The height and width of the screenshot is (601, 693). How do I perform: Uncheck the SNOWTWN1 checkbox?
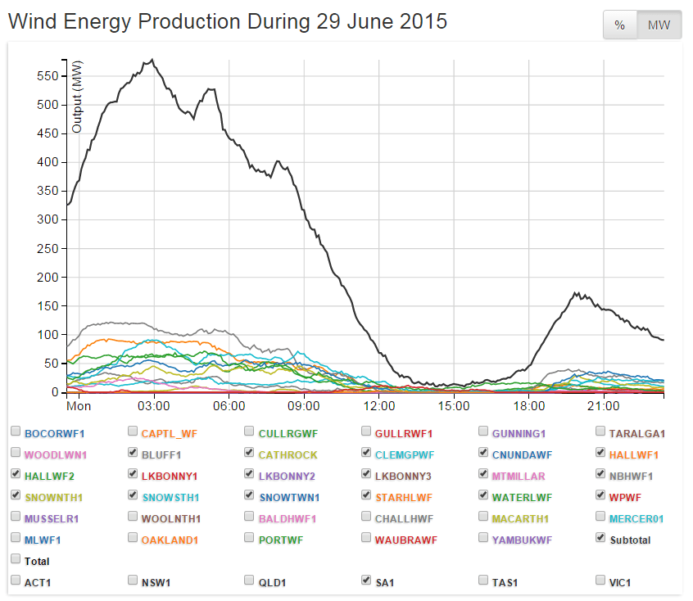click(x=250, y=495)
